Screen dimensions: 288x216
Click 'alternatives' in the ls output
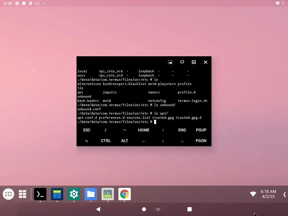[x=89, y=84]
